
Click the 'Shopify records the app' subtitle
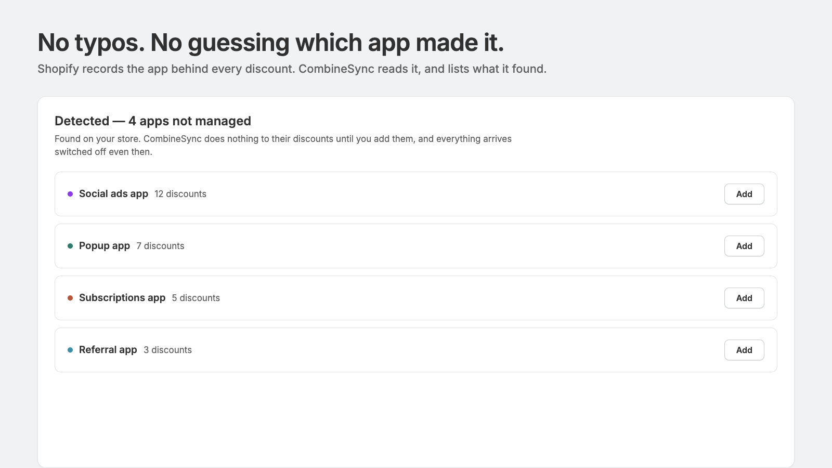(x=292, y=69)
